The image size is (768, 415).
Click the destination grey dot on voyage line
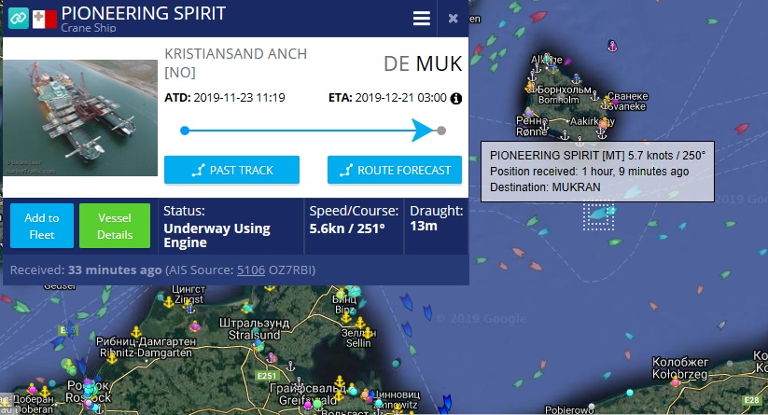point(441,131)
